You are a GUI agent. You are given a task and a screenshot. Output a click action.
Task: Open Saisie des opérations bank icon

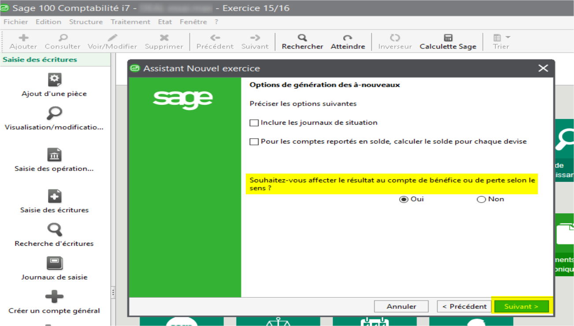coord(54,155)
